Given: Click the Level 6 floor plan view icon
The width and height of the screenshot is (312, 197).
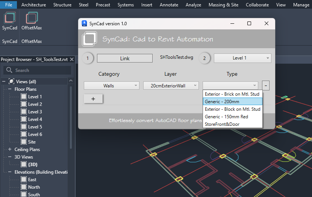Looking at the screenshot, I should tap(24, 134).
